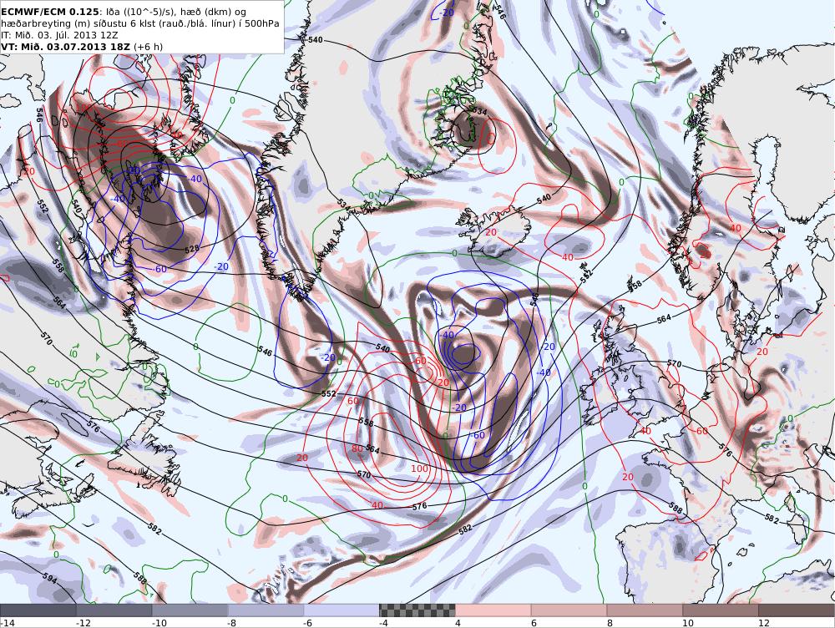This screenshot has width=835, height=628.
Task: Click the "12" legend scale label
Action: point(764,623)
